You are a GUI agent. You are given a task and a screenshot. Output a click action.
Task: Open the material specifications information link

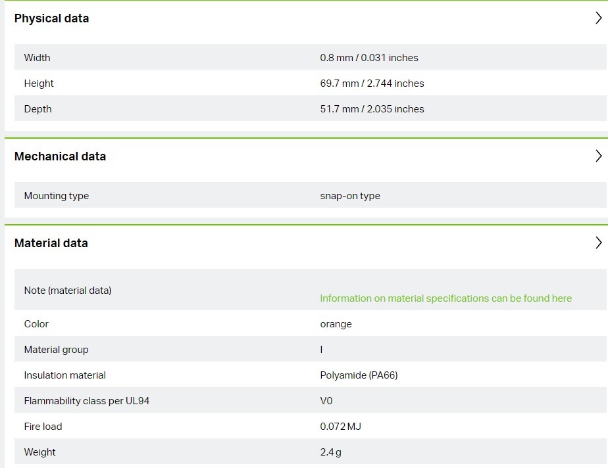[445, 298]
